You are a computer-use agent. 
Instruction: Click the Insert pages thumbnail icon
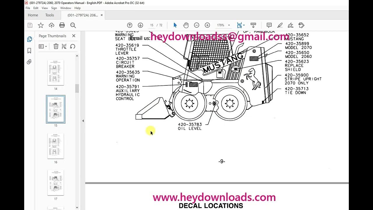pyautogui.click(x=64, y=46)
